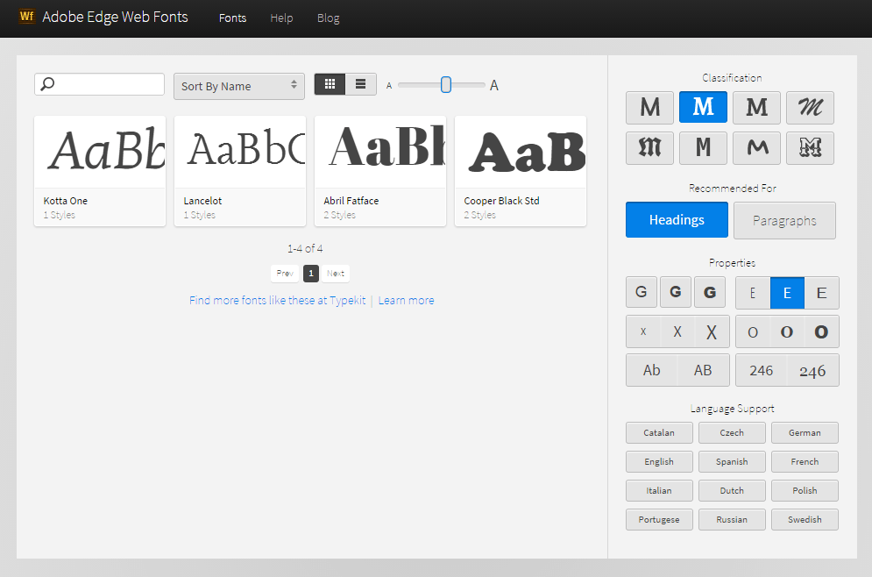This screenshot has height=577, width=872.
Task: Toggle the Catalan language filter
Action: [659, 432]
